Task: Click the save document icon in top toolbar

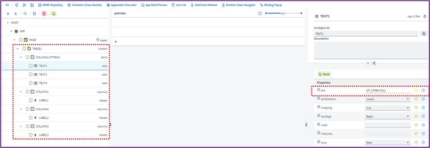Action: click(x=32, y=5)
